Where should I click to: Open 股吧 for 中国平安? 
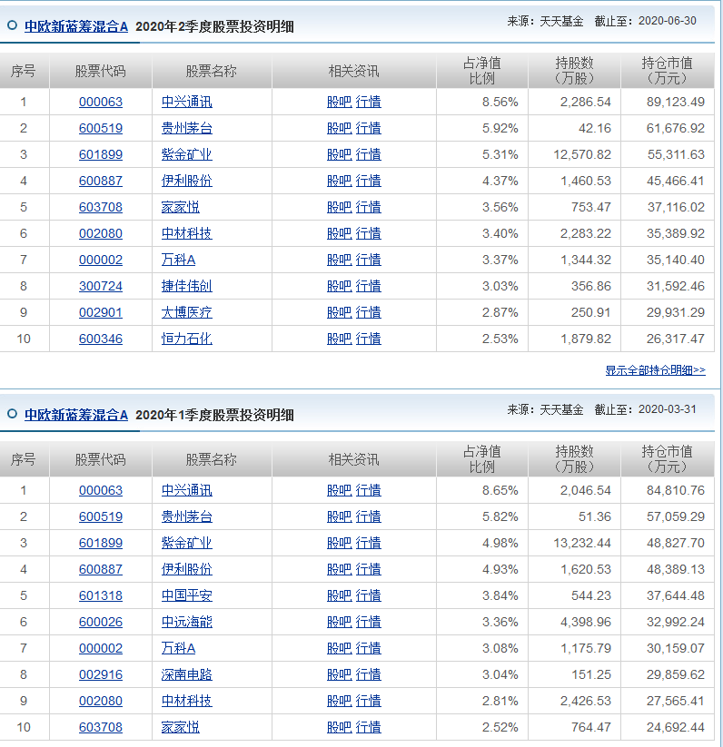[x=340, y=595]
